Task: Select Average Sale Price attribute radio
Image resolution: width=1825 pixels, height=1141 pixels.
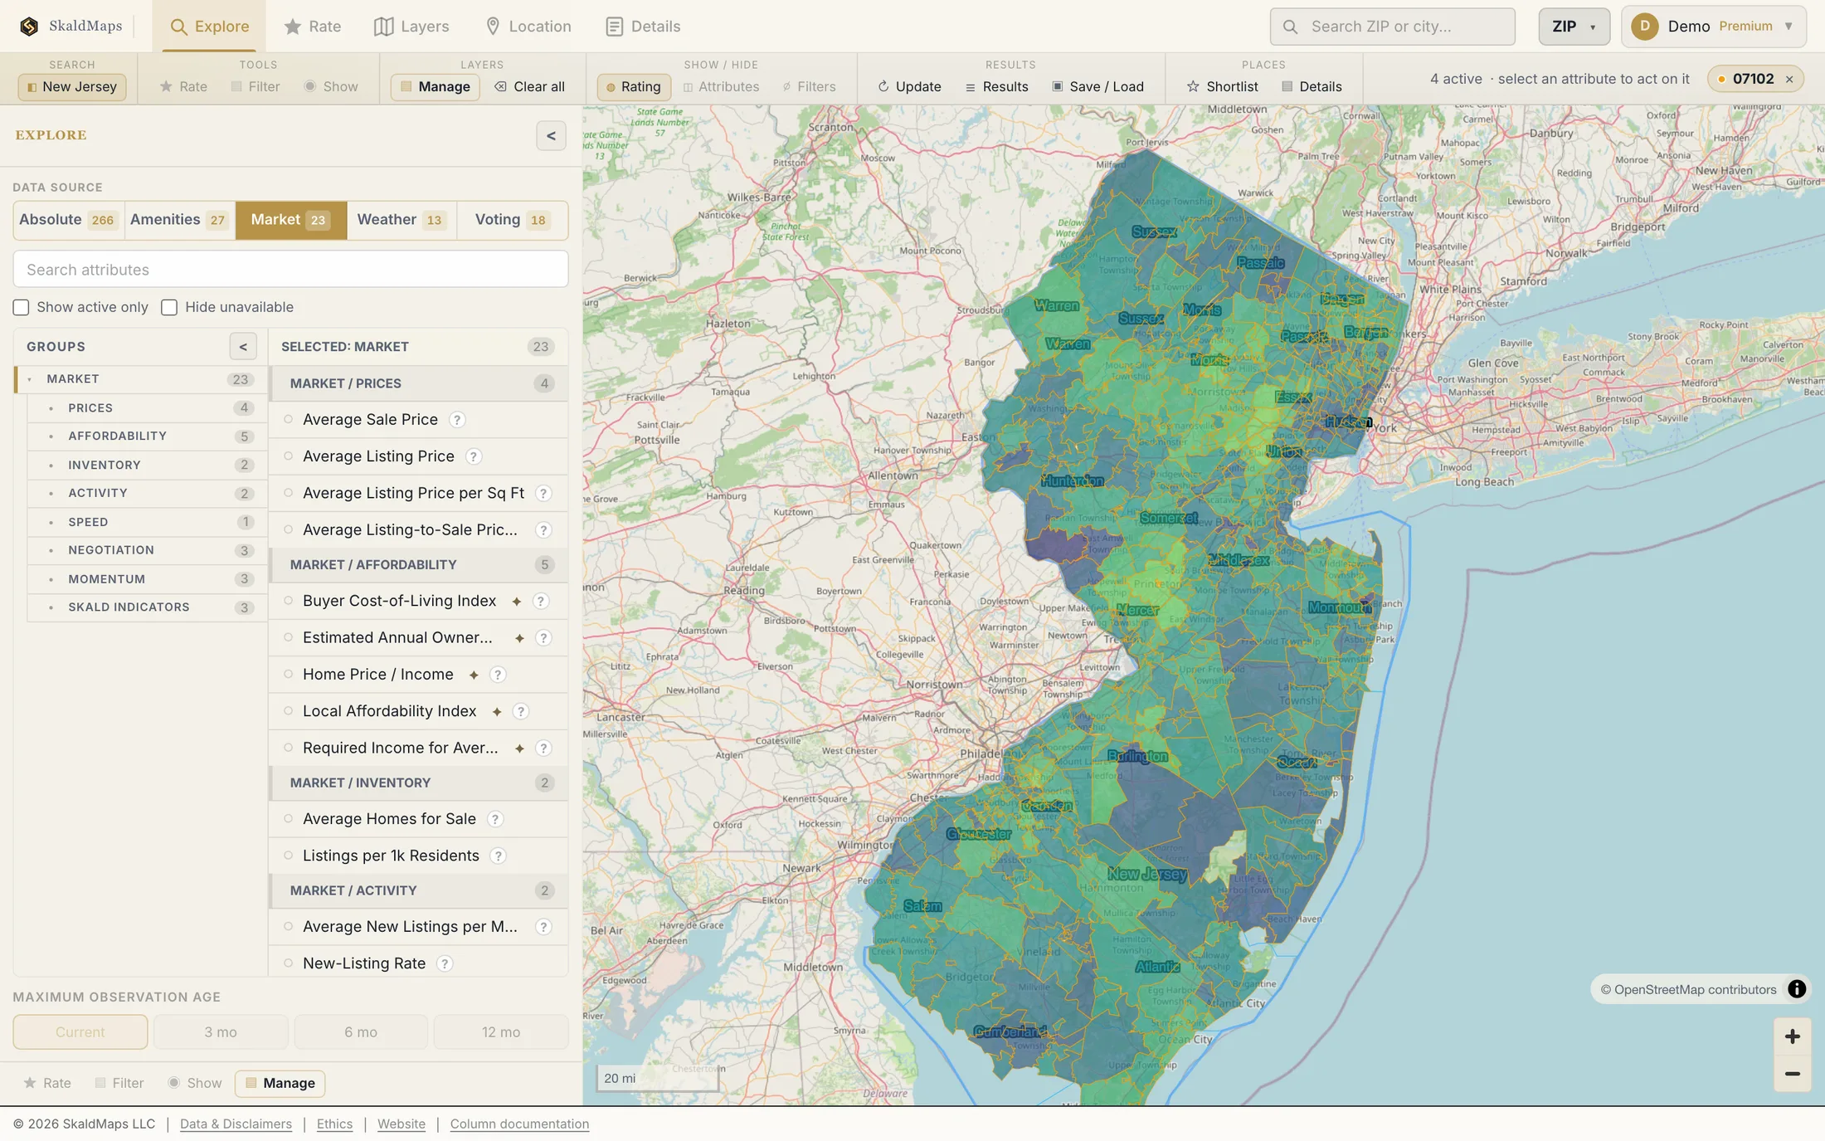Action: tap(289, 420)
